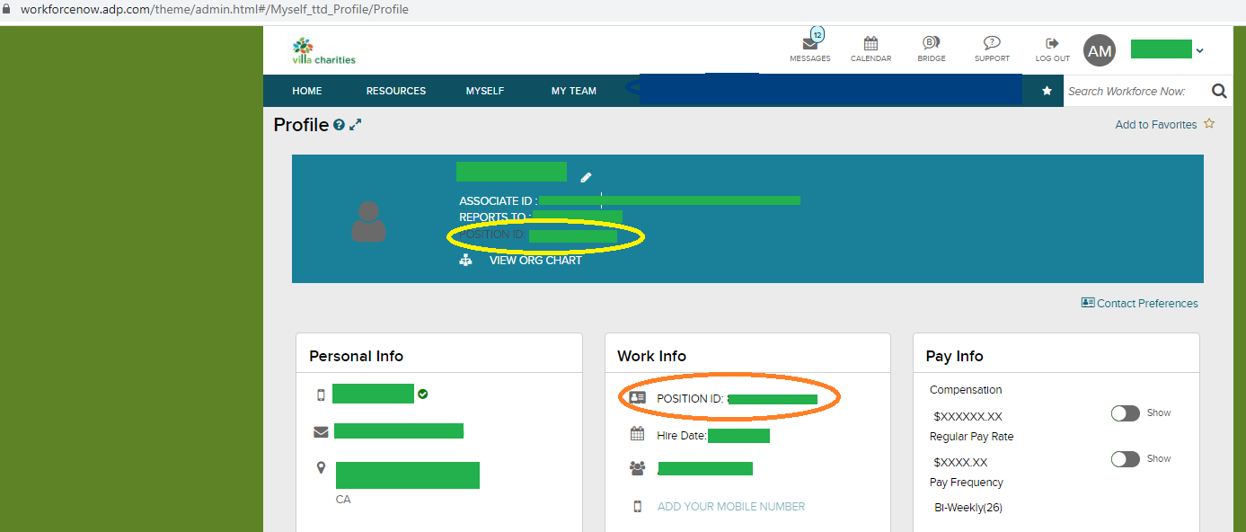Click the expand arrows icon beside Profile
Screen dimensions: 1246x532
pyautogui.click(x=355, y=125)
